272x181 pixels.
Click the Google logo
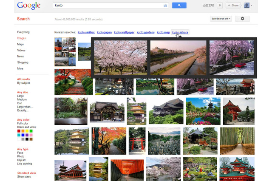28,6
